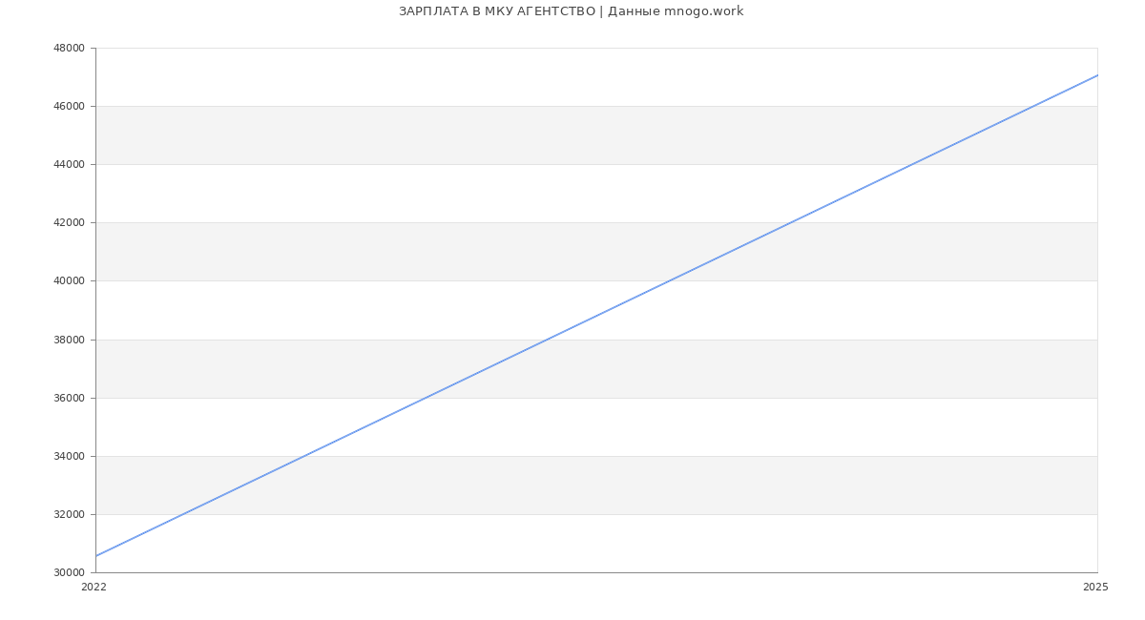Select the 34000 y-axis label
This screenshot has height=620, width=1145.
click(x=67, y=456)
